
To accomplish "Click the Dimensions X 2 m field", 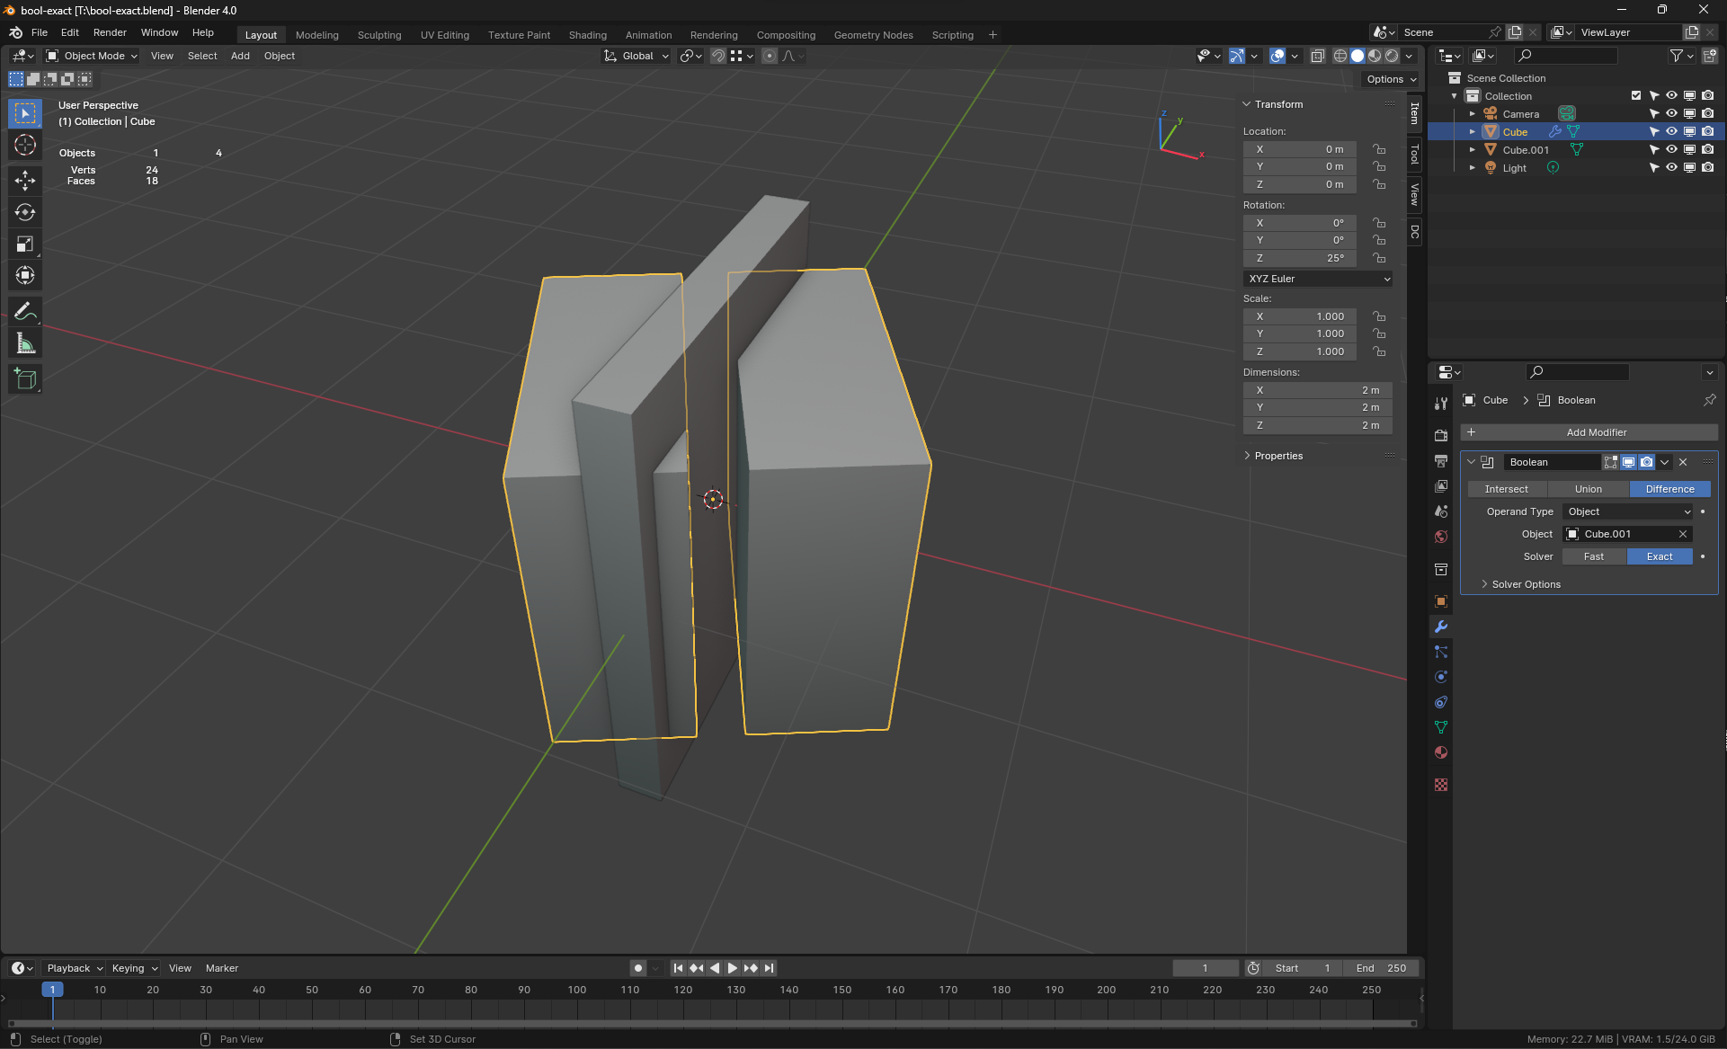I will point(1318,390).
